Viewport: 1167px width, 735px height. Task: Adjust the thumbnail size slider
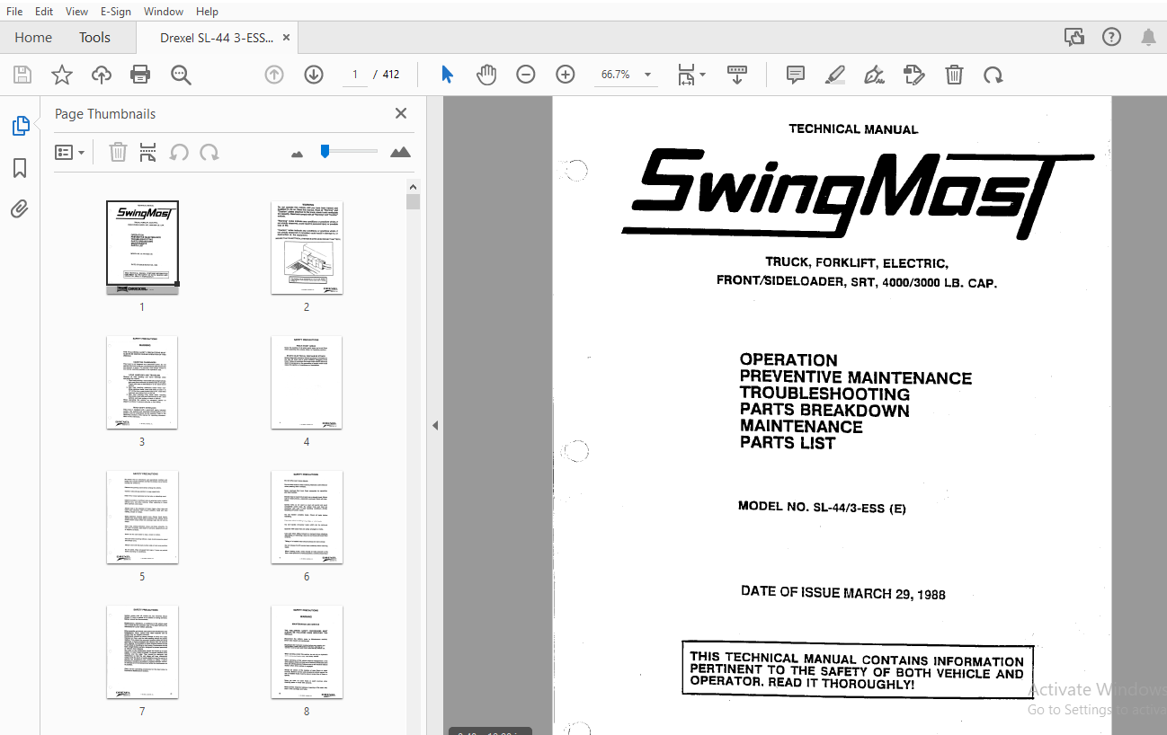coord(350,151)
